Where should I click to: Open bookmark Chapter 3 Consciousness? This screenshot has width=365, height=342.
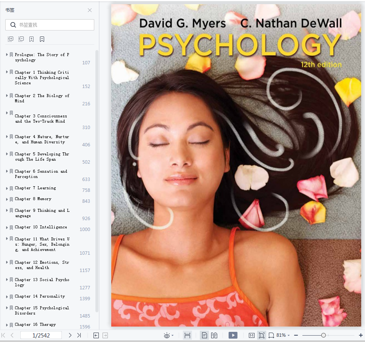[41, 119]
